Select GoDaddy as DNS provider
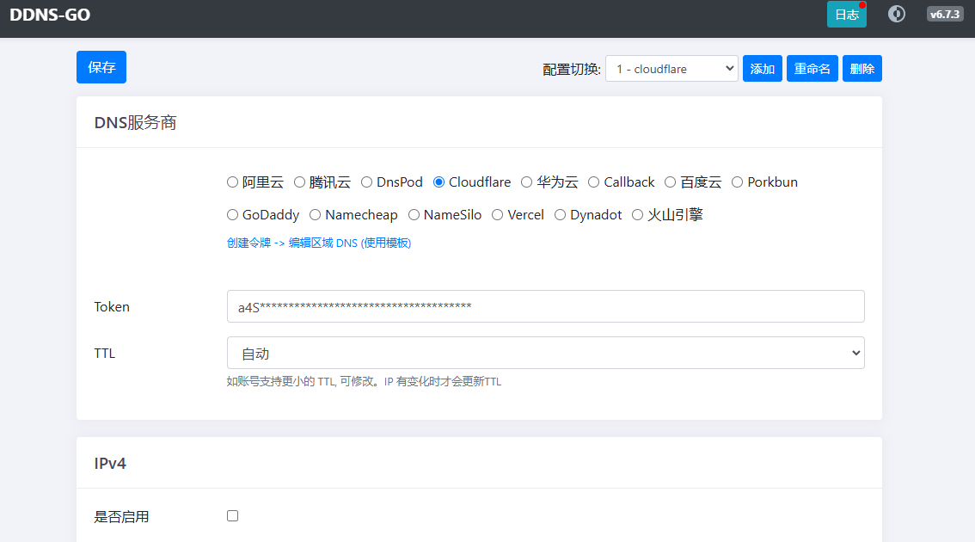 233,215
